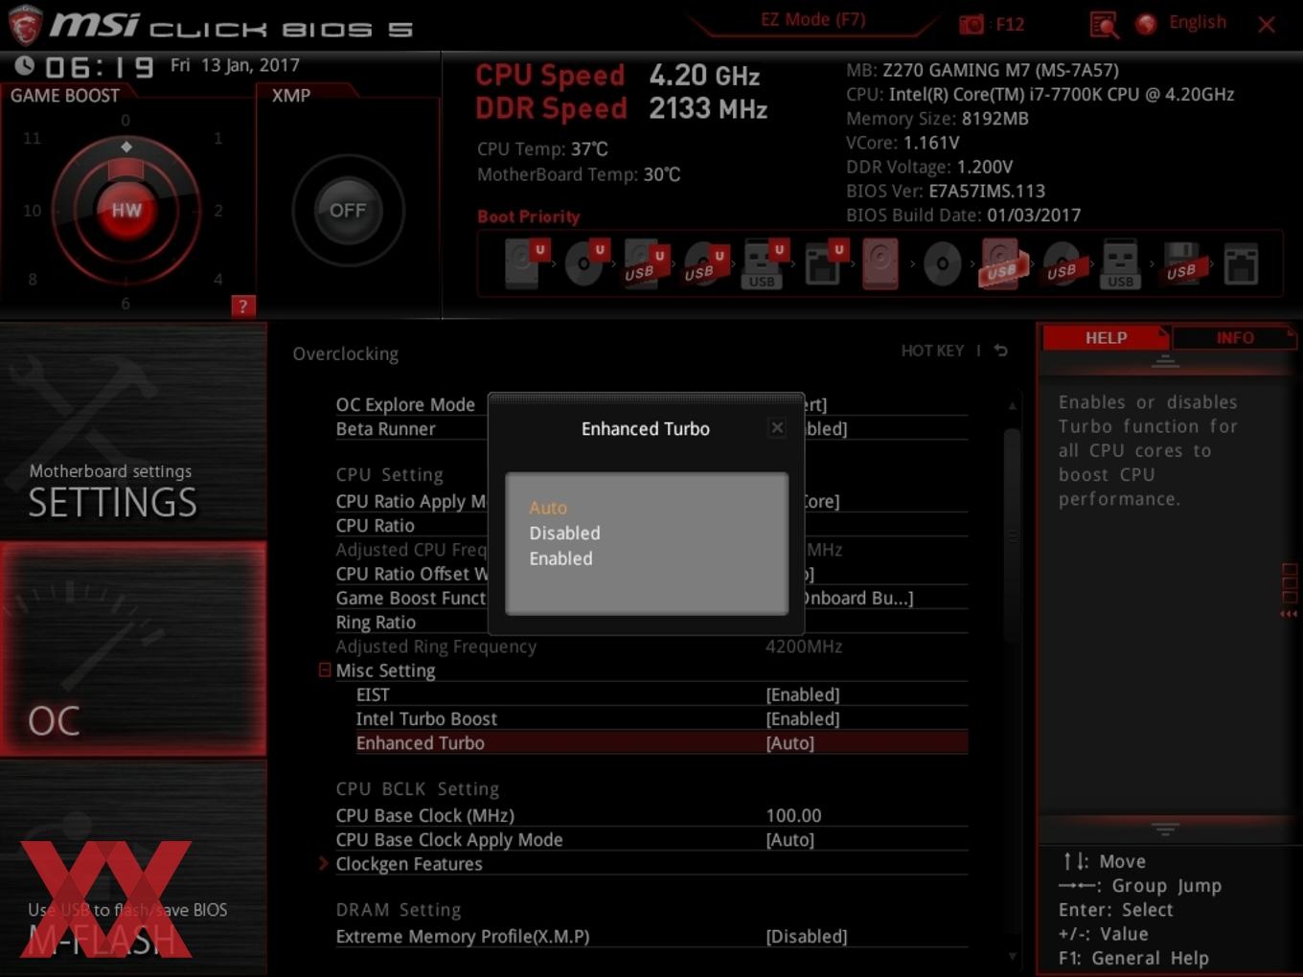Change language via English label
The image size is (1303, 977).
click(x=1197, y=22)
